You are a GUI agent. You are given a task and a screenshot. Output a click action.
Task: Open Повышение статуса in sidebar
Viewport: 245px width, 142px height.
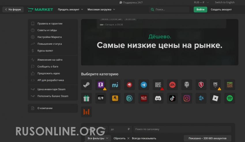click(53, 44)
